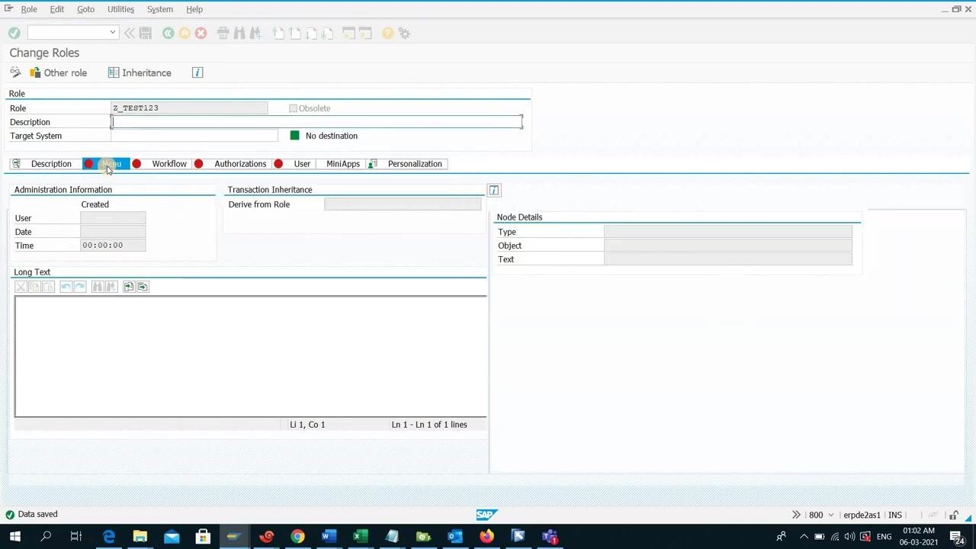Click the Find Next icon in Long Text toolbar
Image resolution: width=976 pixels, height=549 pixels.
(x=111, y=287)
